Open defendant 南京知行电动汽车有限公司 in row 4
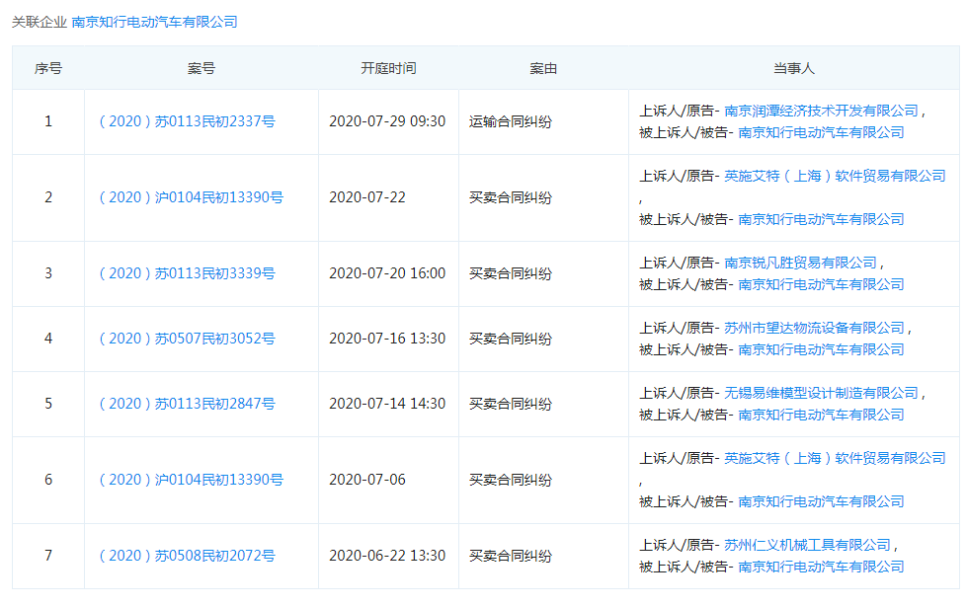 pos(821,350)
